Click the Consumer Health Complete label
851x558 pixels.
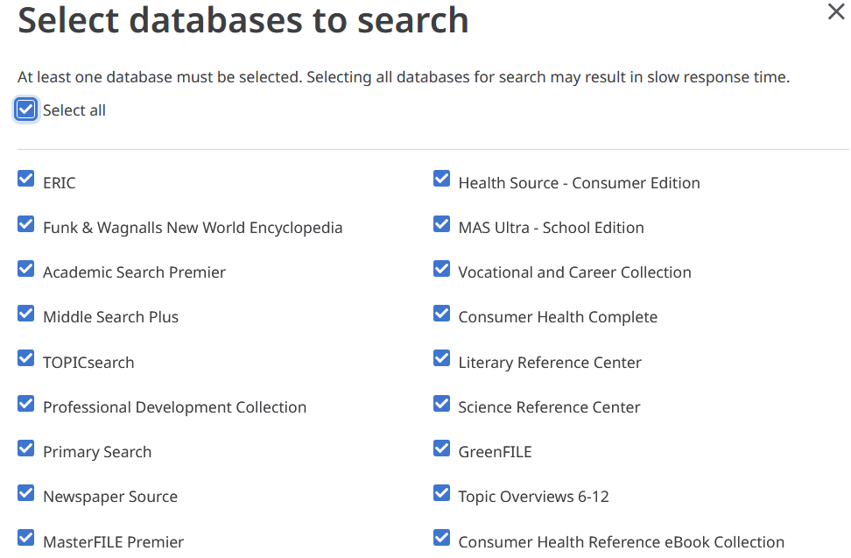[558, 317]
